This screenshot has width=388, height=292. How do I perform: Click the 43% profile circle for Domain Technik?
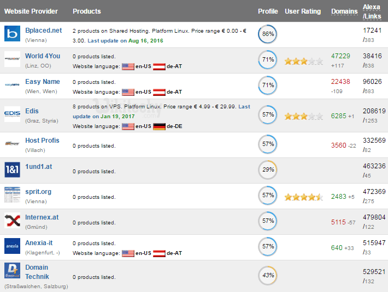point(268,276)
